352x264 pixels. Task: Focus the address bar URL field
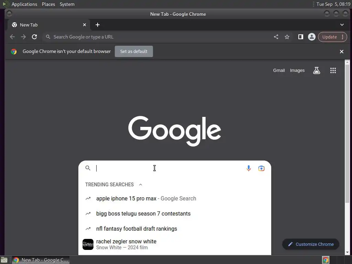tap(157, 37)
